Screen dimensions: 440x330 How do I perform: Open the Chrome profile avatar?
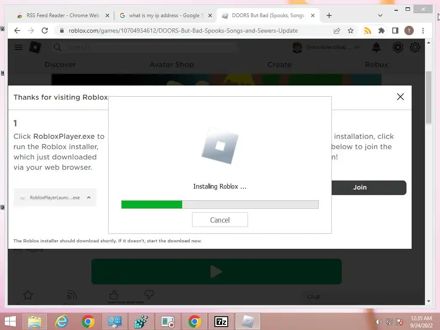coord(409,31)
